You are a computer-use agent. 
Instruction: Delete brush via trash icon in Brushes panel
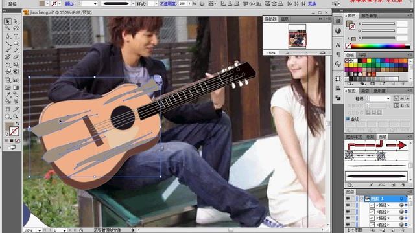point(403,185)
